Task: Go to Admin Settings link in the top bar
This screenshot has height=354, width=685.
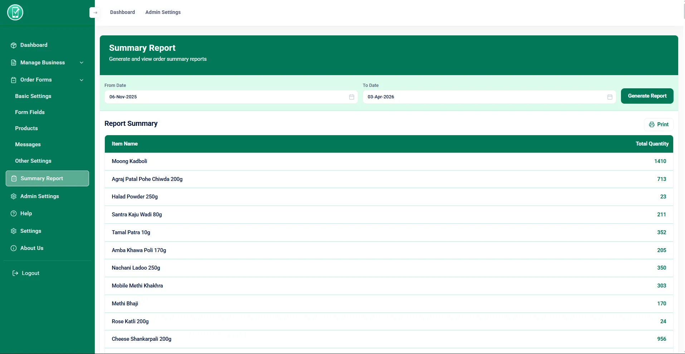Action: pos(163,12)
